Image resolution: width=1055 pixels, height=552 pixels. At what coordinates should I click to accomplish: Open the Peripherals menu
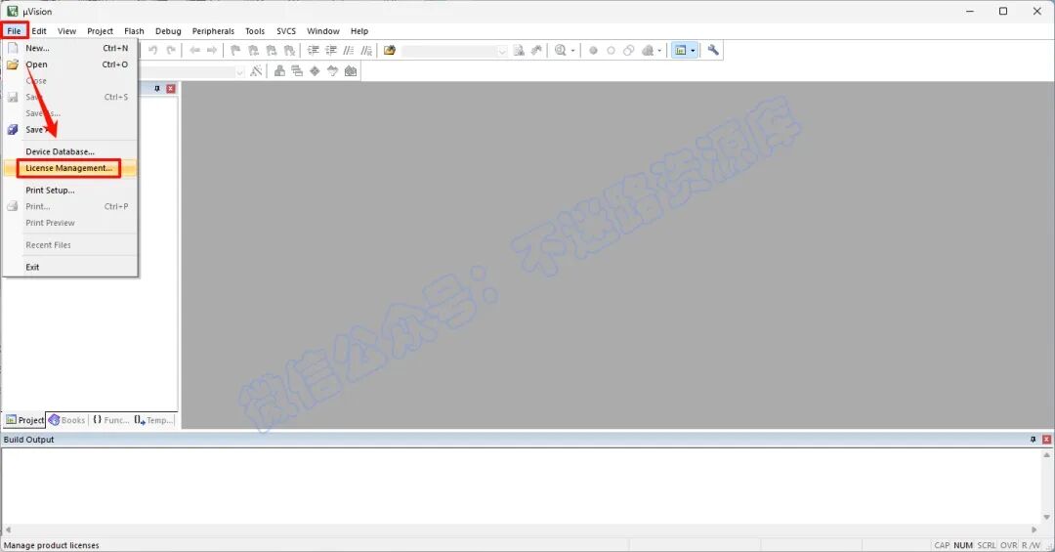click(213, 31)
